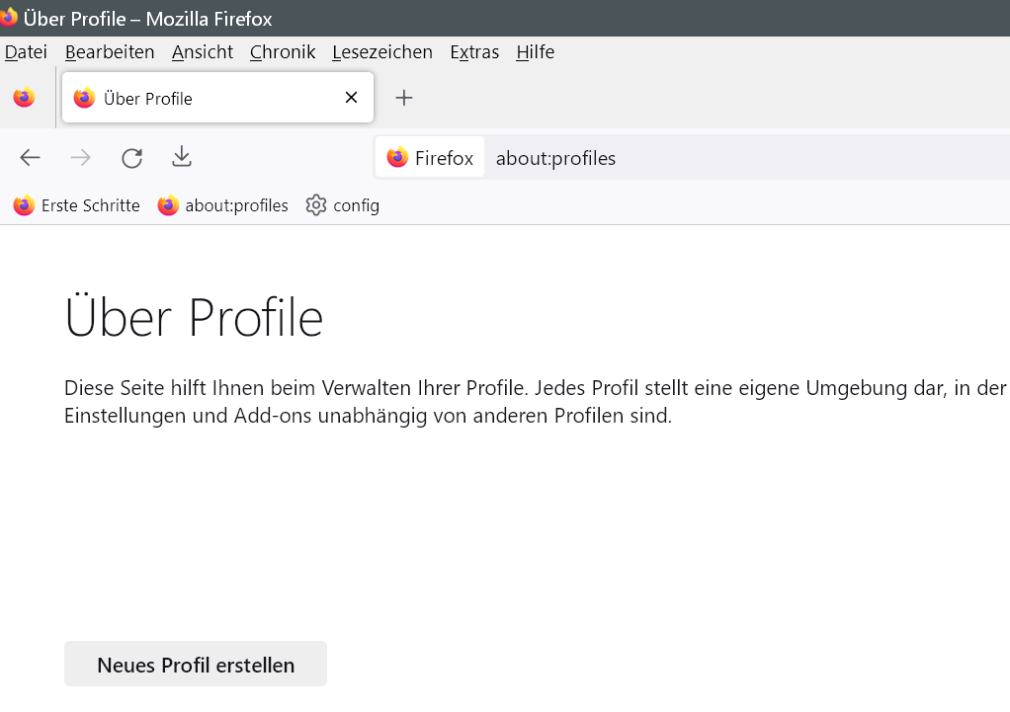Open the Lesezeichen menu
Screen dimensions: 1010x712
coord(382,52)
